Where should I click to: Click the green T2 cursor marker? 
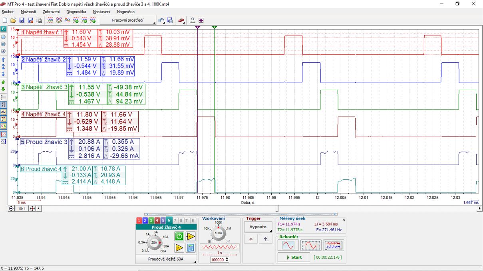(x=215, y=27)
